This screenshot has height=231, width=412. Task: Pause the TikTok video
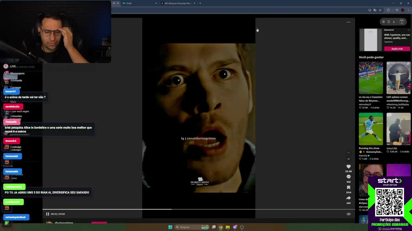click(47, 214)
